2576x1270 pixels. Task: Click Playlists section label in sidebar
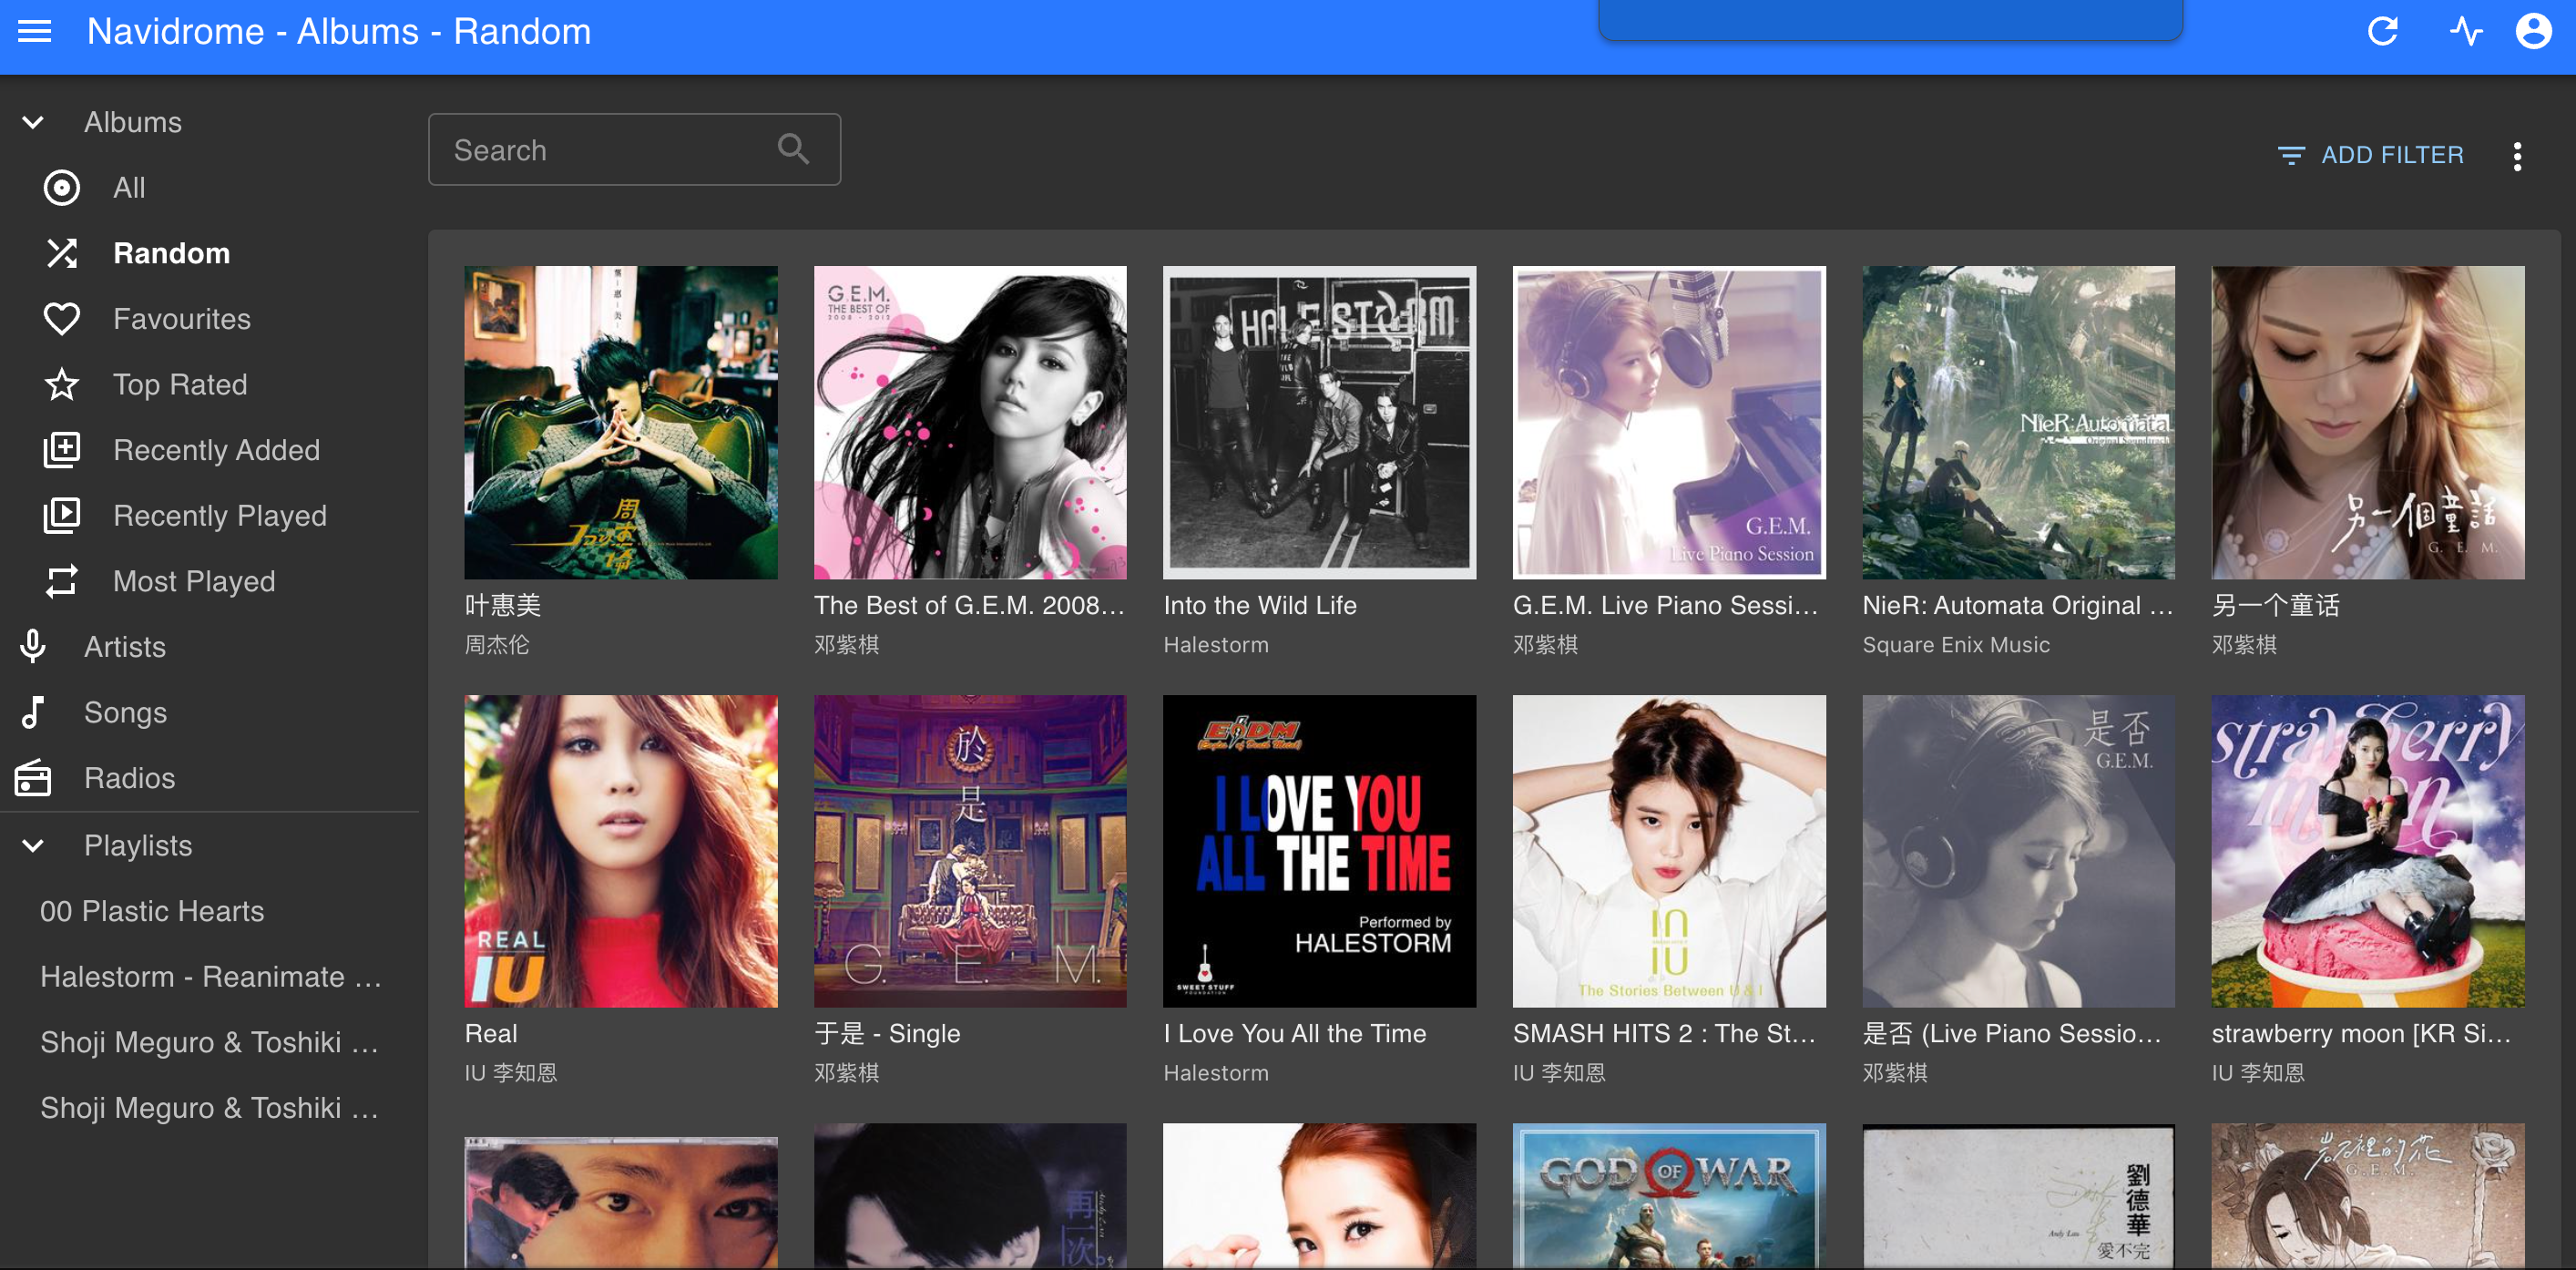[x=138, y=846]
